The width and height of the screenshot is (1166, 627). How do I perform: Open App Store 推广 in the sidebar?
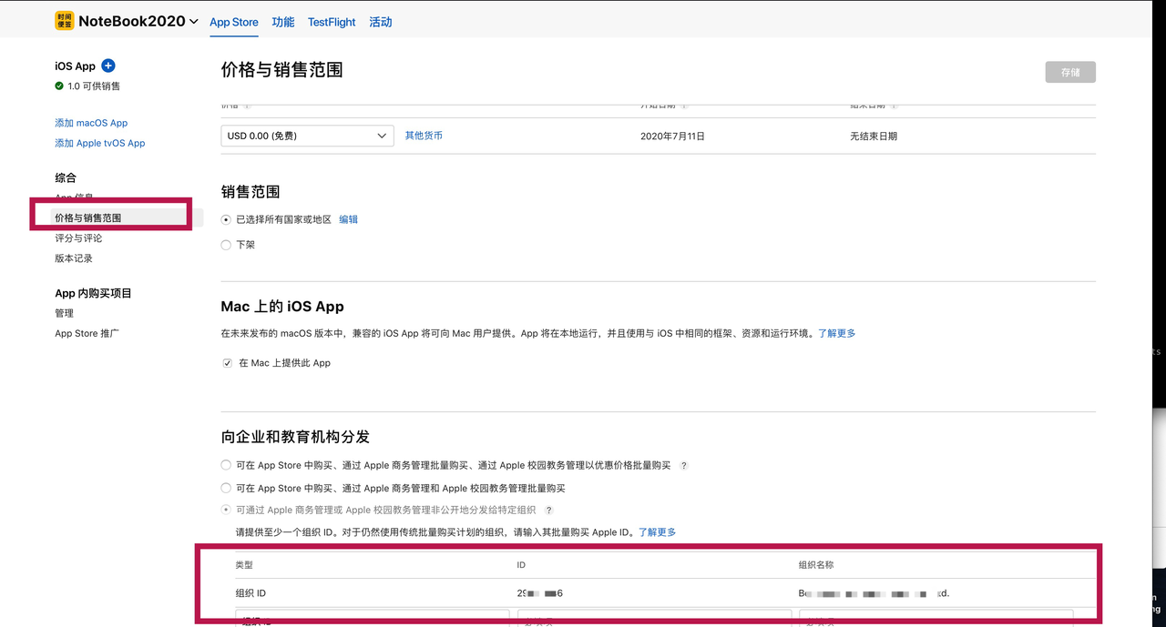[87, 333]
